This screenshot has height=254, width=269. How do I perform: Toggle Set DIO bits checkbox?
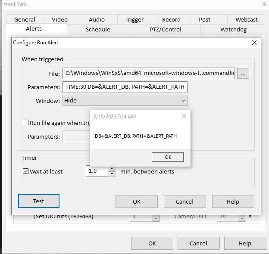point(31,217)
